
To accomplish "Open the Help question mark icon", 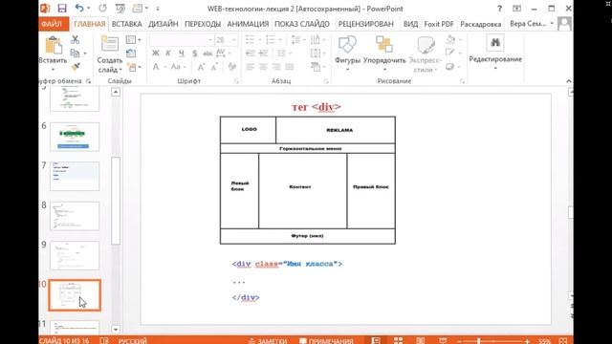I will pyautogui.click(x=499, y=9).
